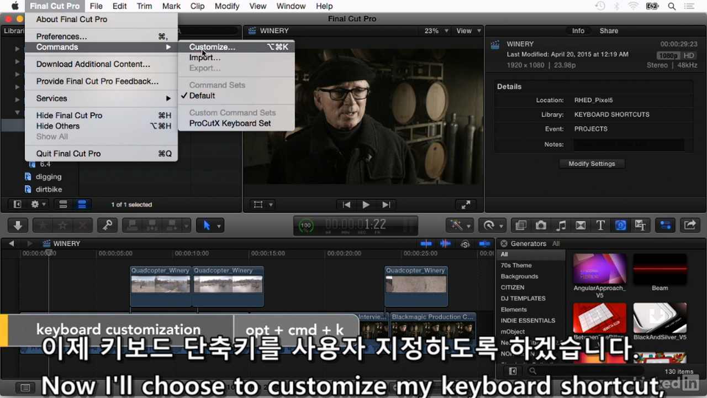Select the Beam generator thumbnail

click(x=659, y=269)
